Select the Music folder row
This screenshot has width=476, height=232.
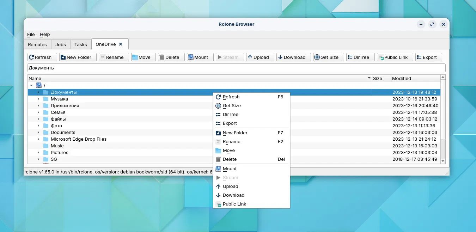[x=234, y=146]
